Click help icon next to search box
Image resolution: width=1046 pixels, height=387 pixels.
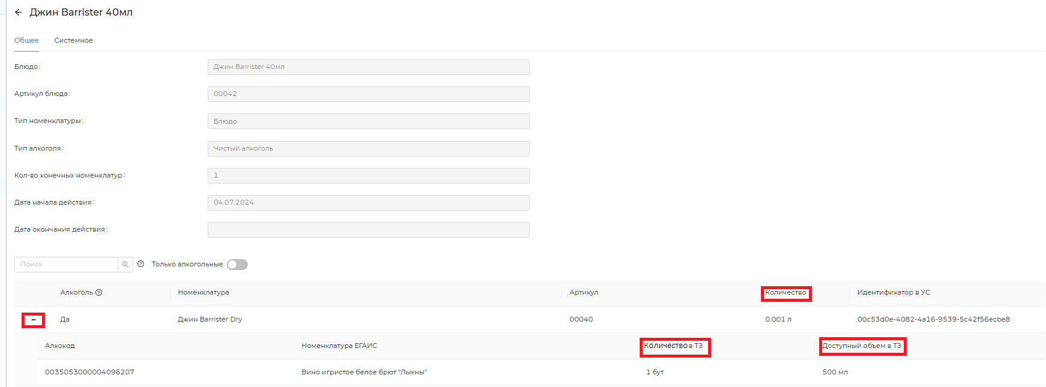click(141, 264)
